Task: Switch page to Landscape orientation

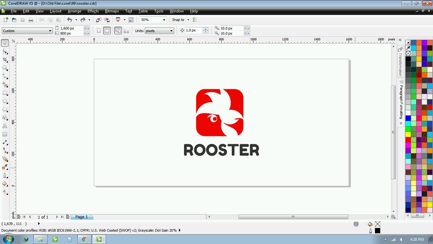Action: pos(107,31)
